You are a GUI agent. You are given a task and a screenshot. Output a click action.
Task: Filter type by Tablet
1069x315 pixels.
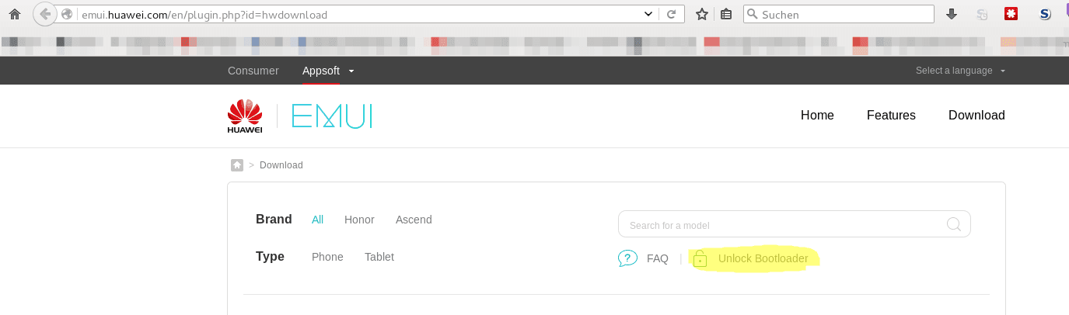(379, 257)
